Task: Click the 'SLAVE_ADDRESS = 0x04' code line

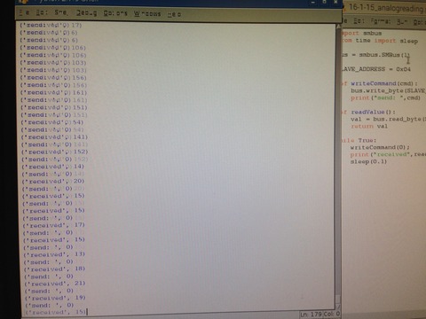Action: tap(376, 69)
